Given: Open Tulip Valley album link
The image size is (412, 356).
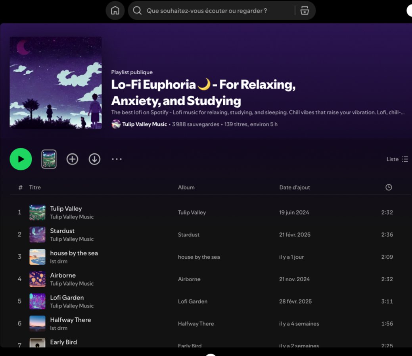Looking at the screenshot, I should coord(192,213).
